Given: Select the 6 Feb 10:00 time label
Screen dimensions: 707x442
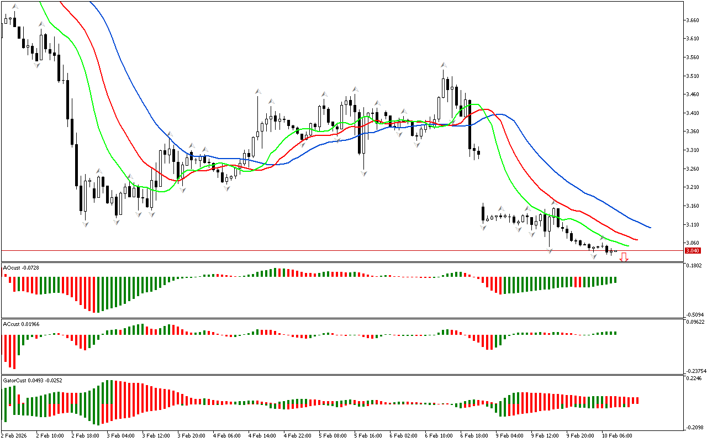Looking at the screenshot, I should 439,435.
